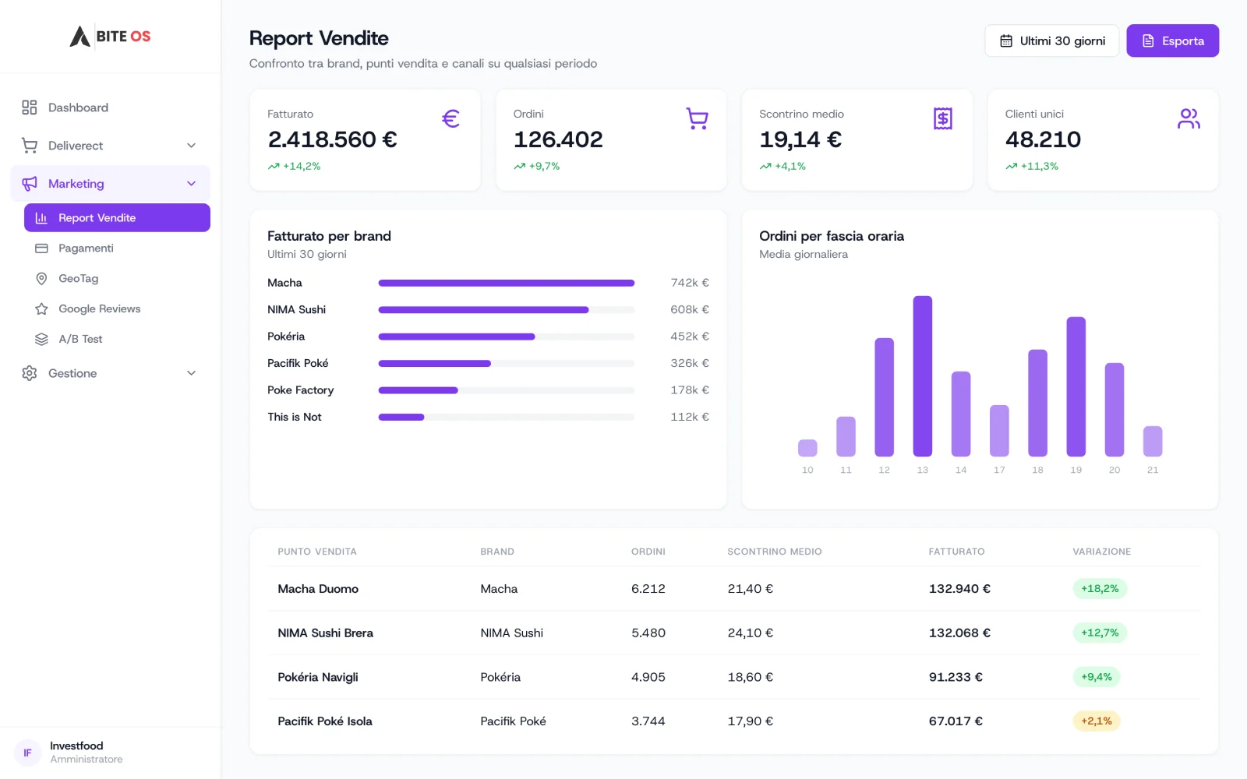The width and height of the screenshot is (1247, 779).
Task: Click the chart bar for hour 18
Action: click(1038, 403)
